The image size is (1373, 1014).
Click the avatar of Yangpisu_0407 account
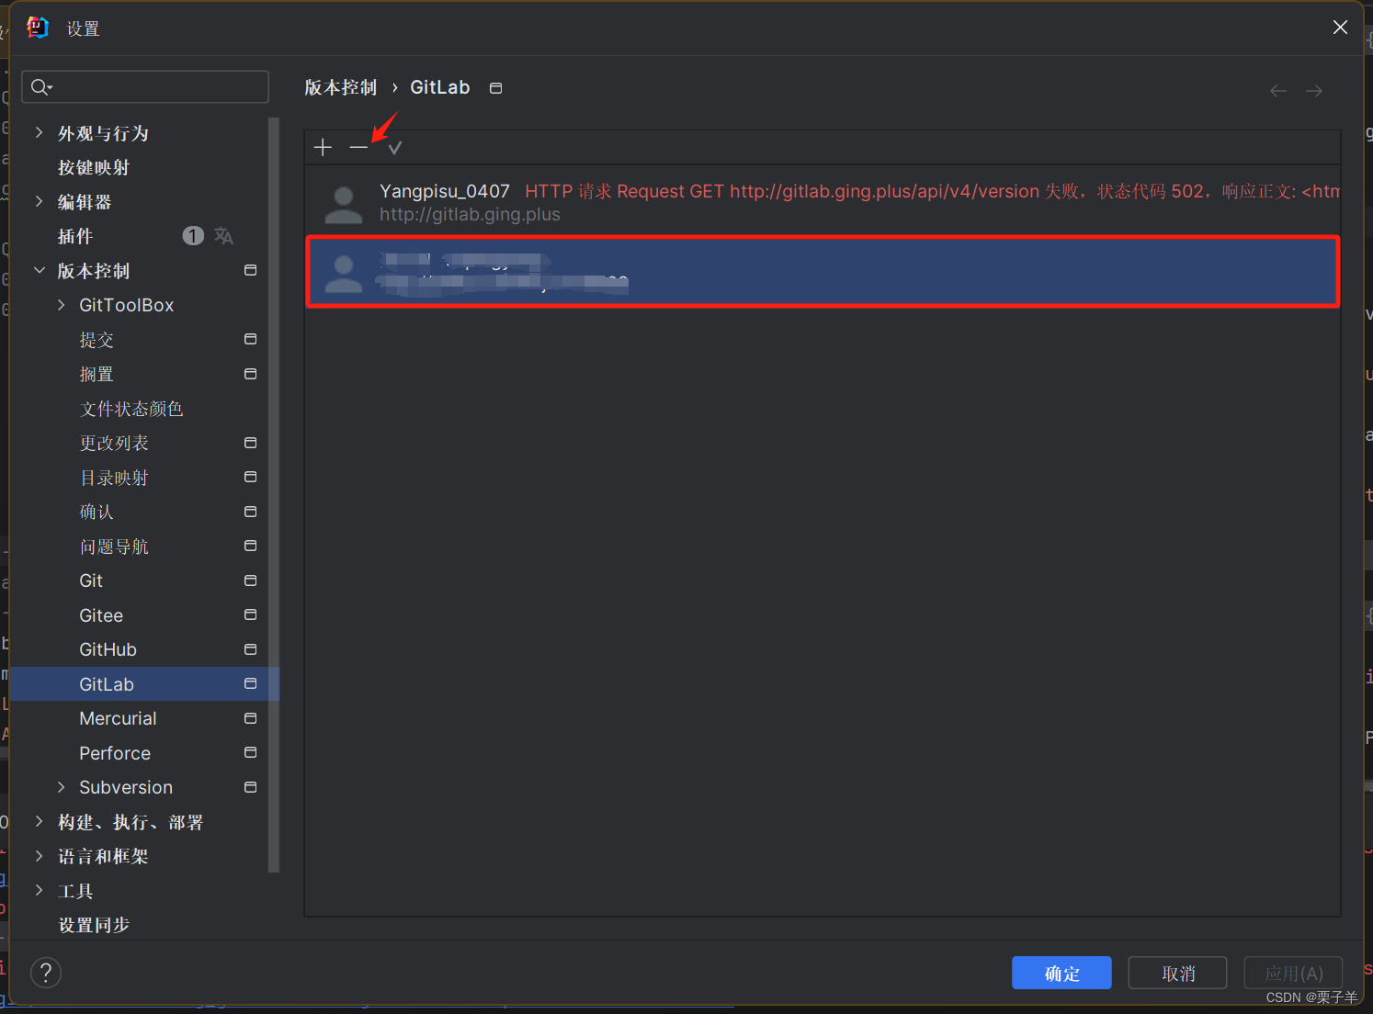(344, 204)
